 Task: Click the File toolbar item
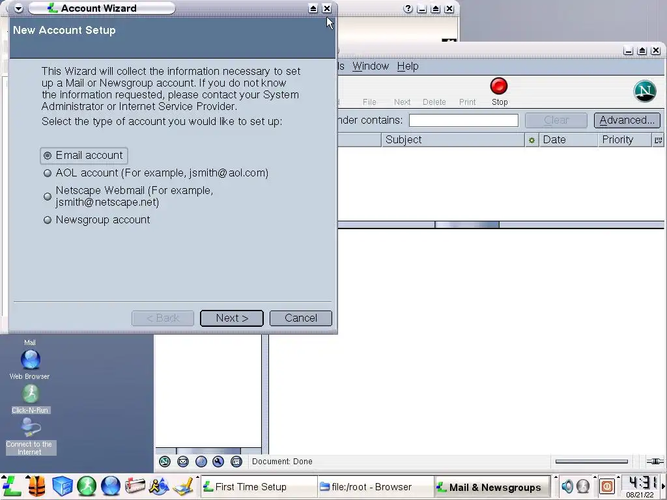coord(369,102)
